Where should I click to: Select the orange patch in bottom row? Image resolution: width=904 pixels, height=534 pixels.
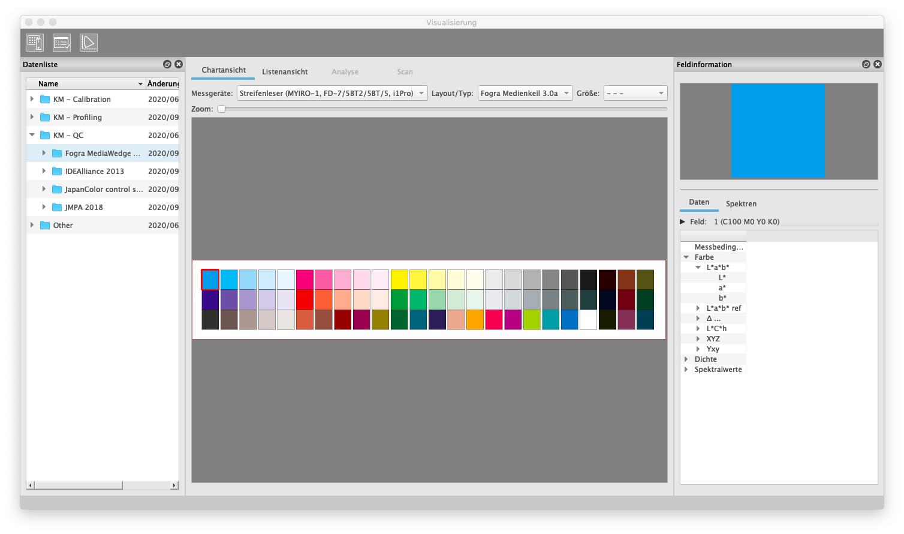[x=475, y=320]
